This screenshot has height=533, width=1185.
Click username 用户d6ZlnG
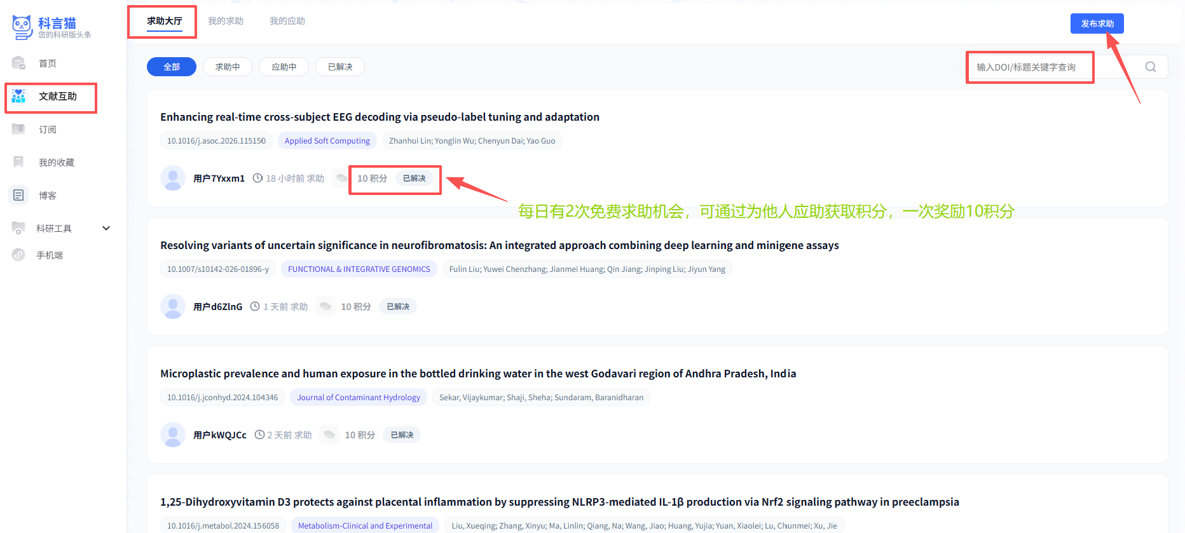click(217, 306)
